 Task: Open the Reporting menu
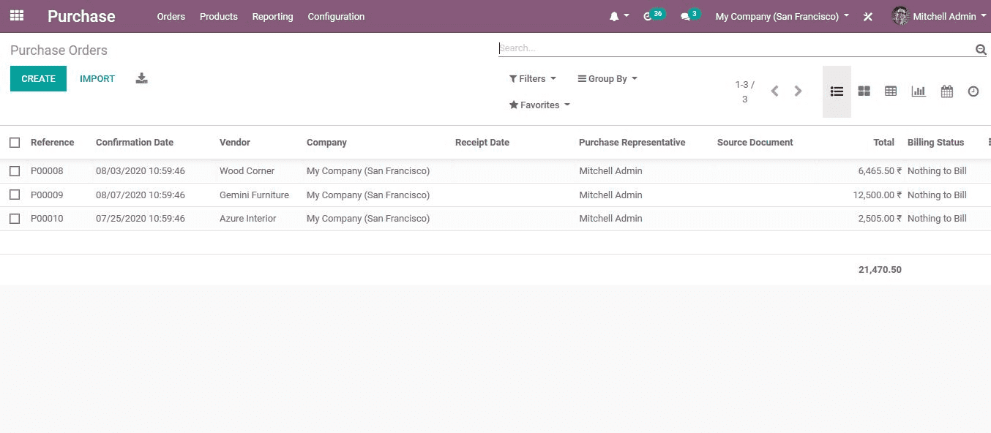coord(272,16)
